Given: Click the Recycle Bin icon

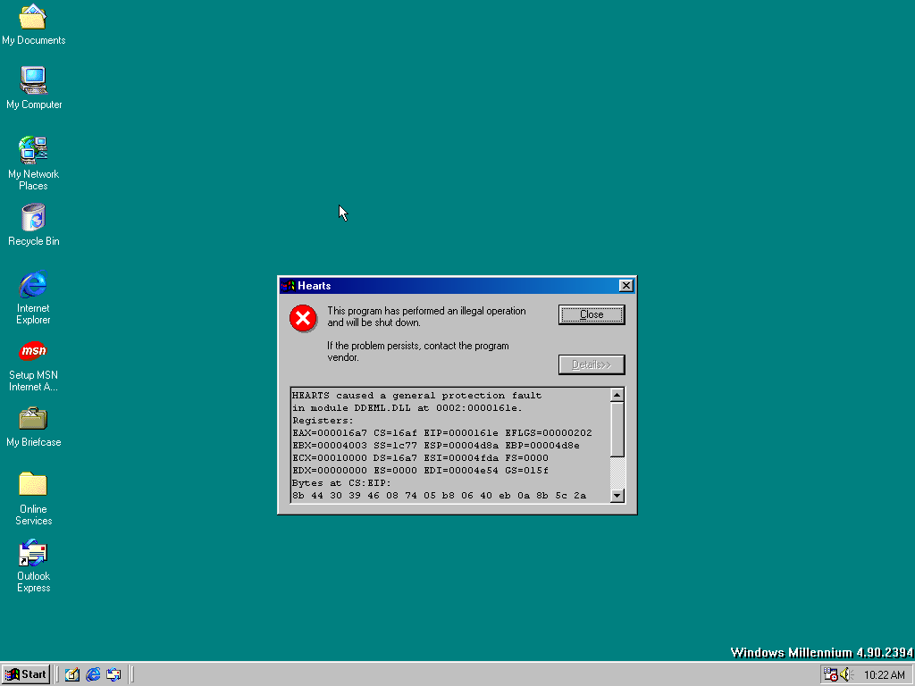Looking at the screenshot, I should pyautogui.click(x=33, y=218).
